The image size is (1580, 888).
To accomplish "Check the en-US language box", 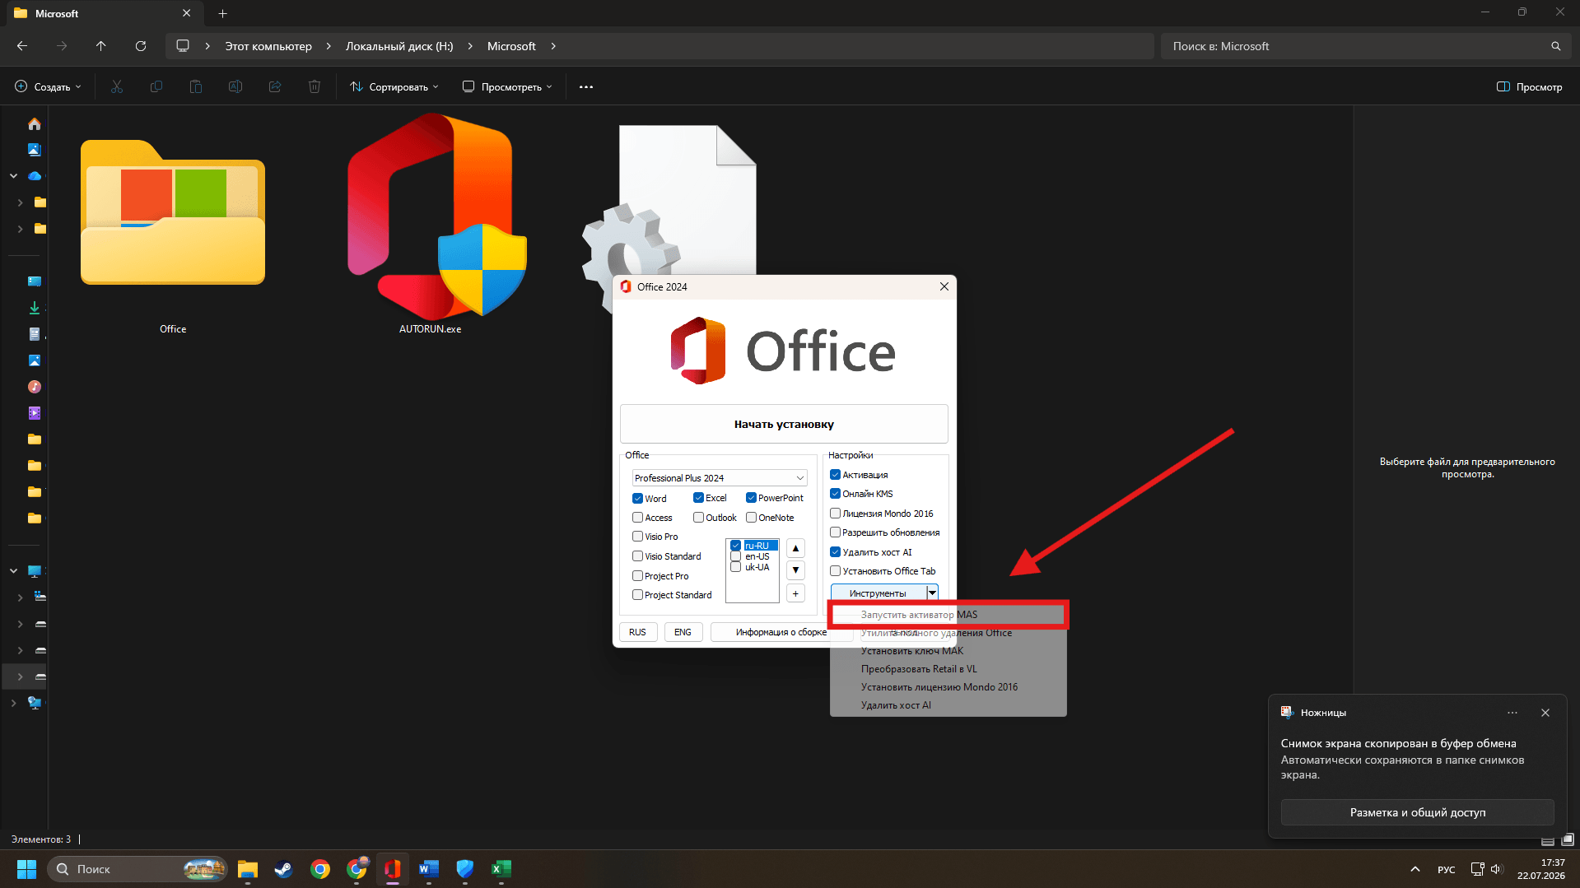I will tap(736, 556).
